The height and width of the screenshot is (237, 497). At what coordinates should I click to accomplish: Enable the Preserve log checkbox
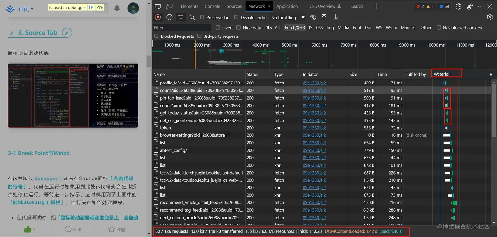click(202, 17)
